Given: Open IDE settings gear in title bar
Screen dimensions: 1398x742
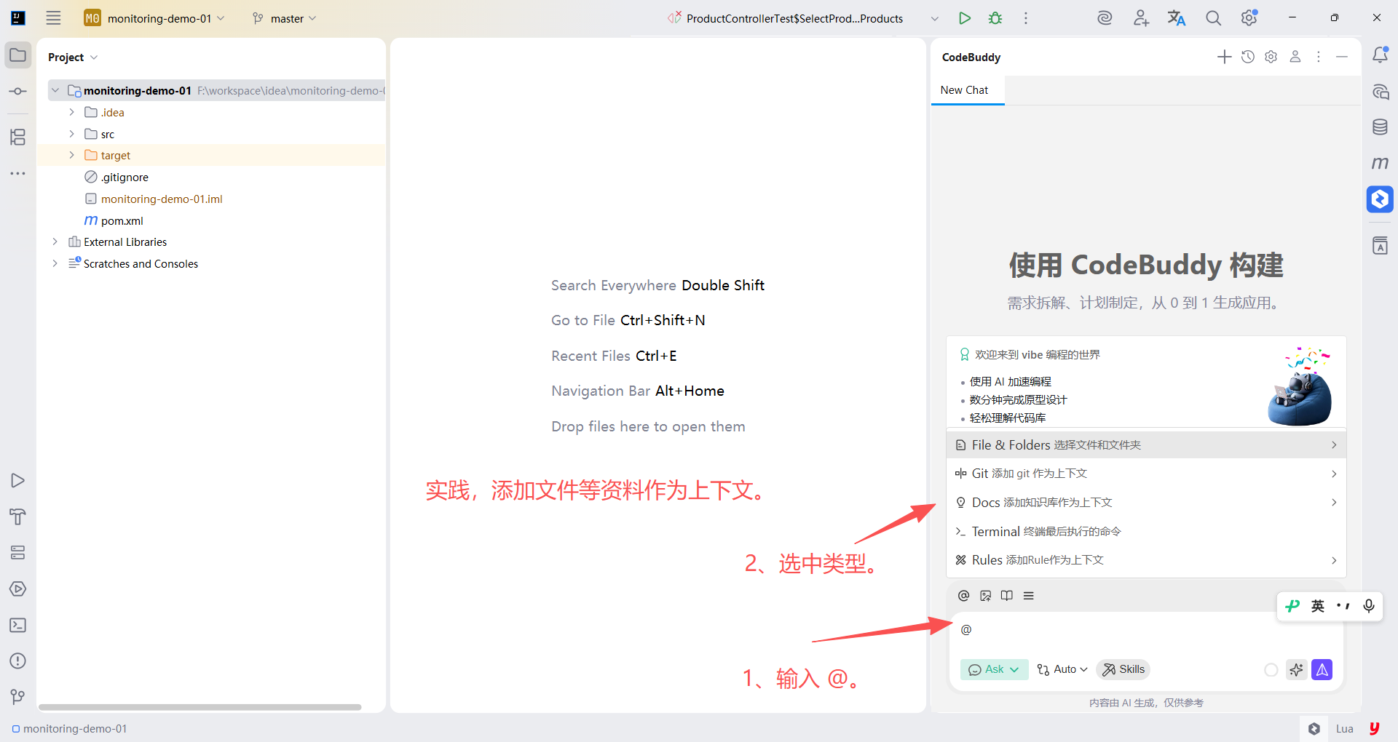Looking at the screenshot, I should (1249, 18).
